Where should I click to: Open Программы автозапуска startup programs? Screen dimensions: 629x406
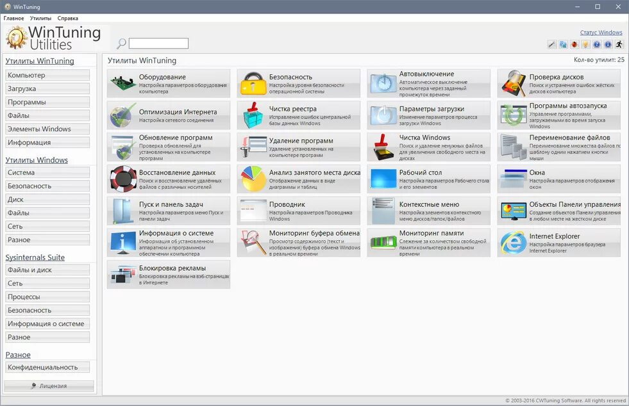click(559, 115)
